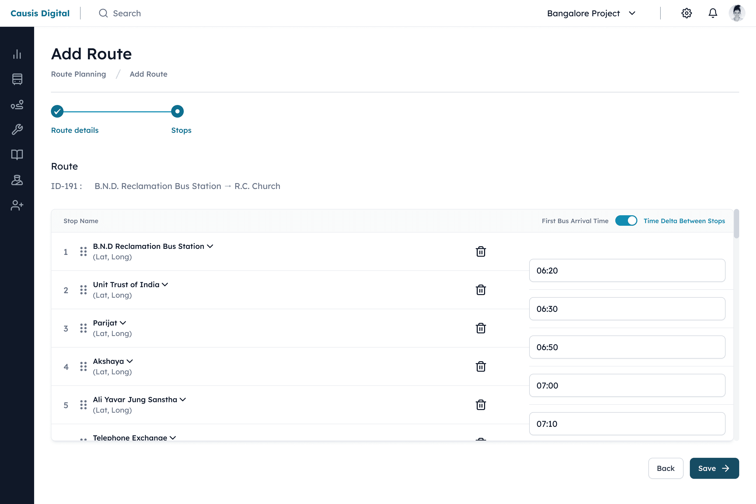Open the wrench maintenance sidebar icon
This screenshot has width=756, height=504.
(17, 129)
